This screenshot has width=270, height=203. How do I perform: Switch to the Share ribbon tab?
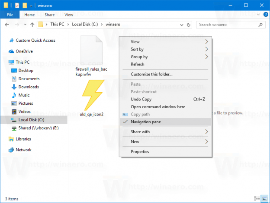coord(48,15)
